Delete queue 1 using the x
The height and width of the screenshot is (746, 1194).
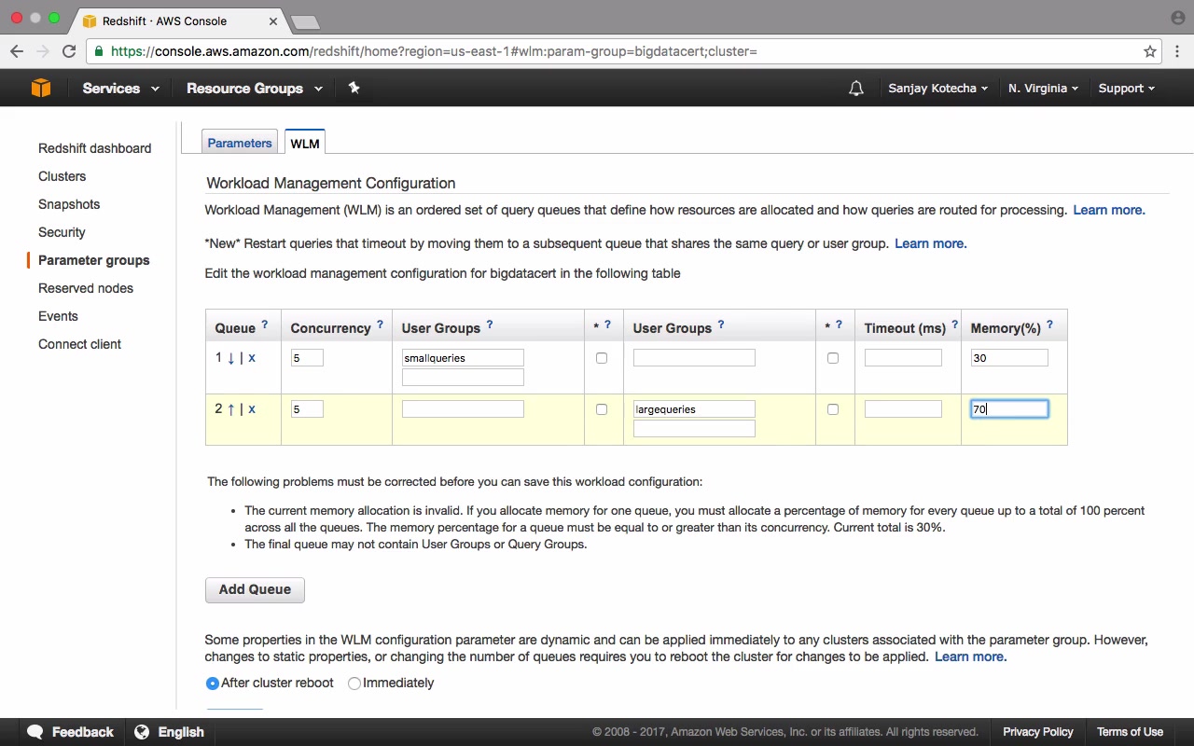point(252,358)
